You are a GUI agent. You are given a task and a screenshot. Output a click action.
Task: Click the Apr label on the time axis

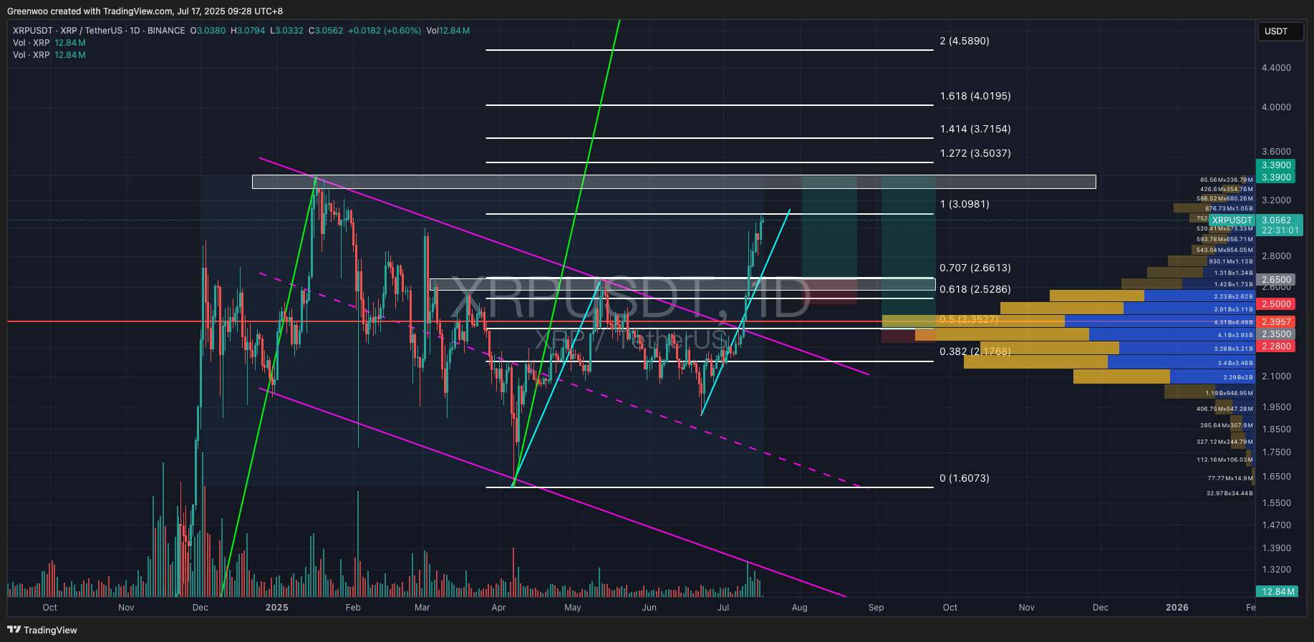click(x=499, y=608)
